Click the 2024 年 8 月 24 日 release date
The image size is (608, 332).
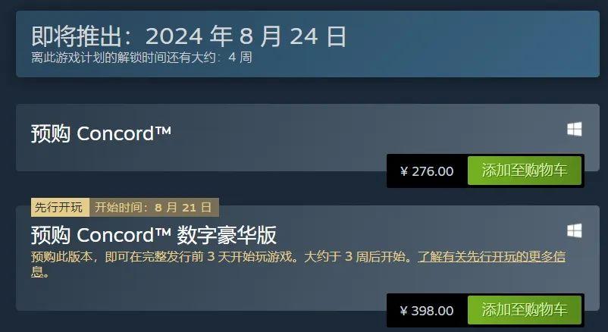point(246,36)
